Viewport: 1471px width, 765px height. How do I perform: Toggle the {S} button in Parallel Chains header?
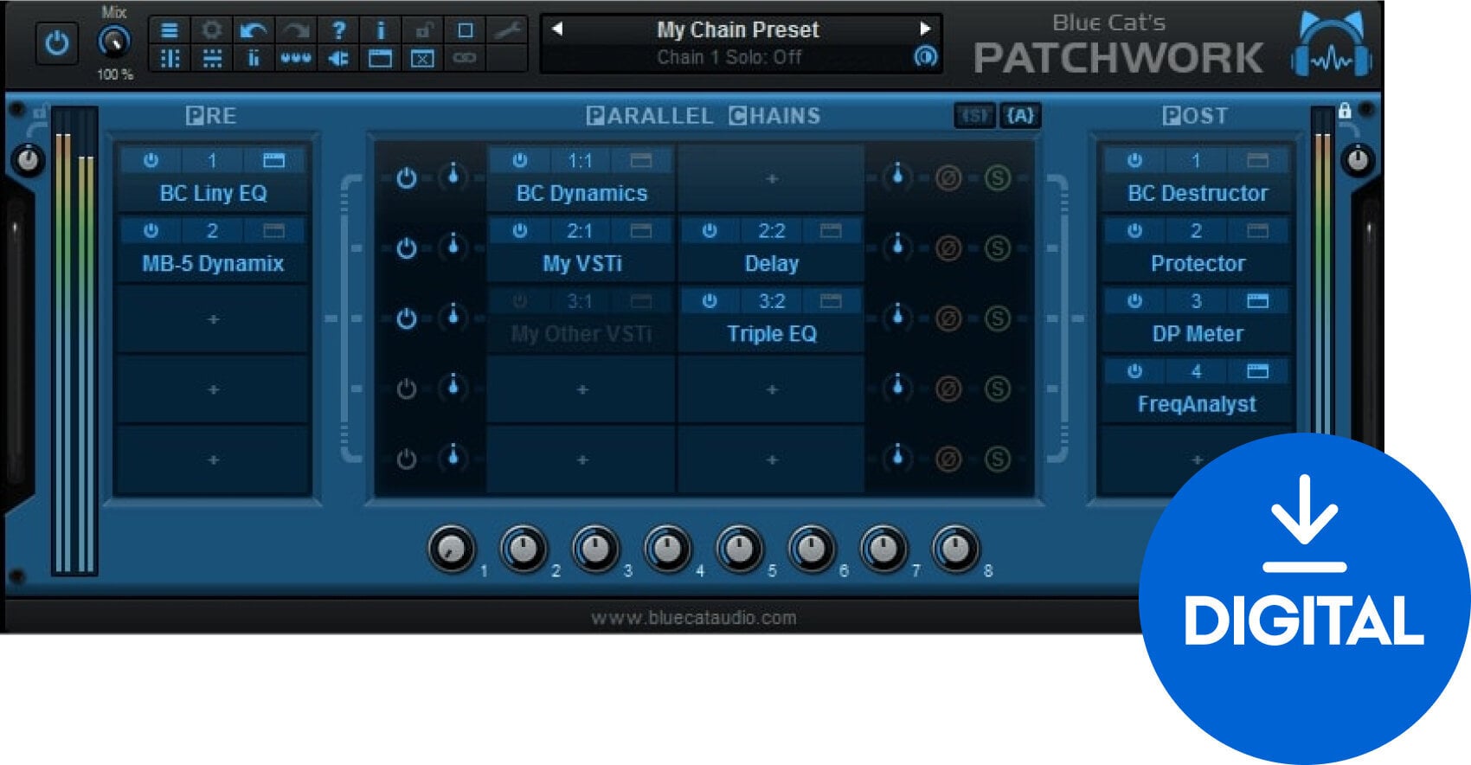point(975,115)
